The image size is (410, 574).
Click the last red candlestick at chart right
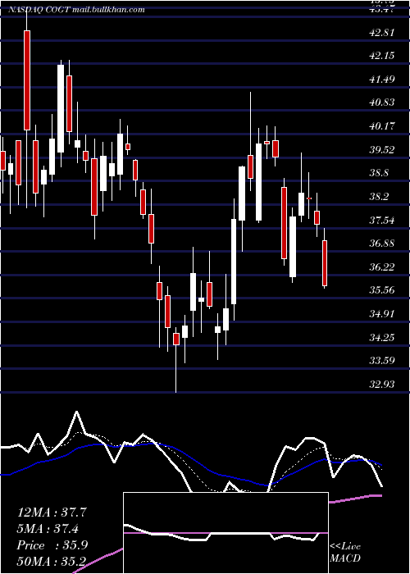click(325, 263)
